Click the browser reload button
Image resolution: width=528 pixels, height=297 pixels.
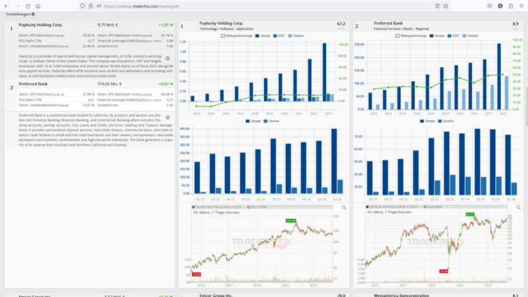pos(27,6)
